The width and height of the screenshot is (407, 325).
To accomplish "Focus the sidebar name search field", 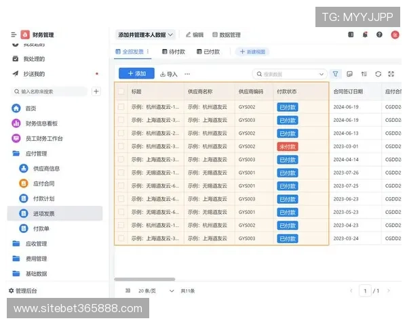I will (x=50, y=91).
